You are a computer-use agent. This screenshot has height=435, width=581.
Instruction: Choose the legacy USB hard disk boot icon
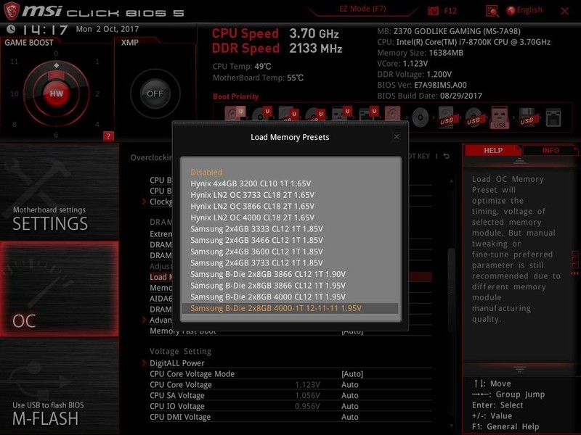click(447, 117)
